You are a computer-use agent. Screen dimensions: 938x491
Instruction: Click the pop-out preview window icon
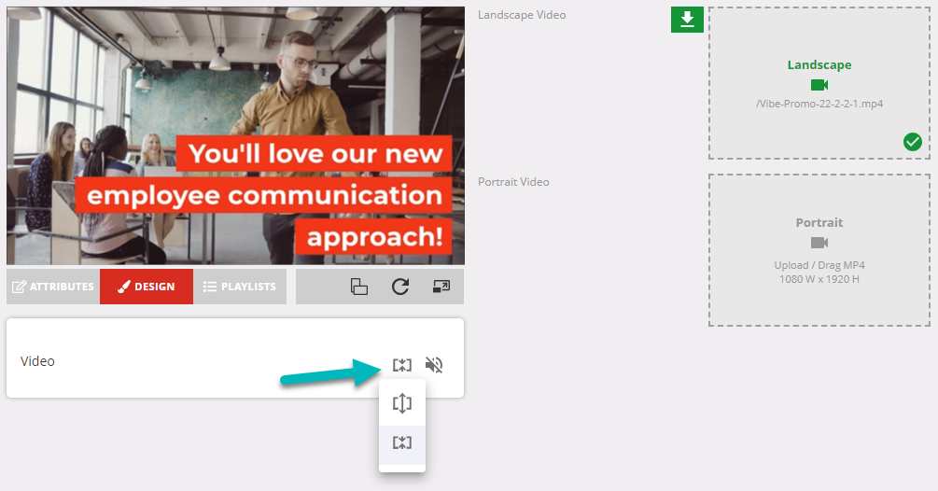click(x=441, y=287)
